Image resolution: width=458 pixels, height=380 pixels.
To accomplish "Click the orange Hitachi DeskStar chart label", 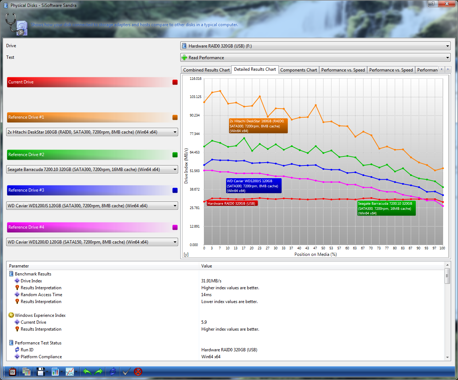I will click(258, 126).
